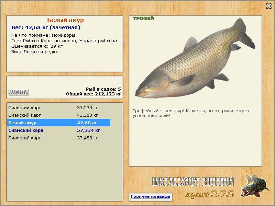Open the Меню button
275x206 pixels.
(19, 92)
